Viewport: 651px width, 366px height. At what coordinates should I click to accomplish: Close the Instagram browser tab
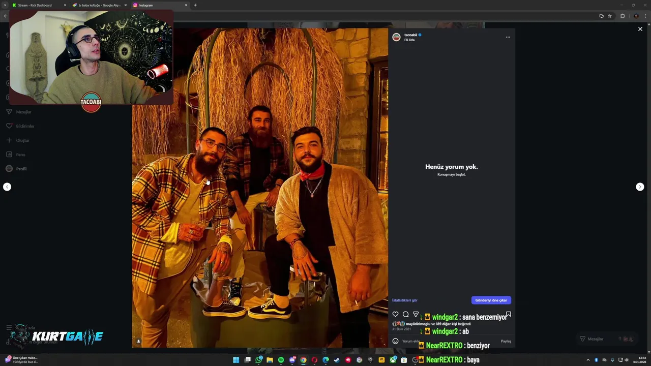pos(186,5)
